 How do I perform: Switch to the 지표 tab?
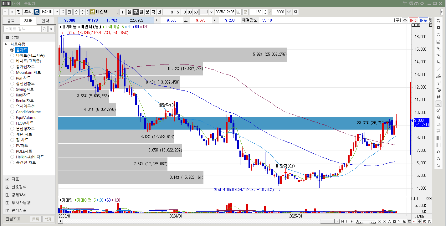(x=28, y=21)
